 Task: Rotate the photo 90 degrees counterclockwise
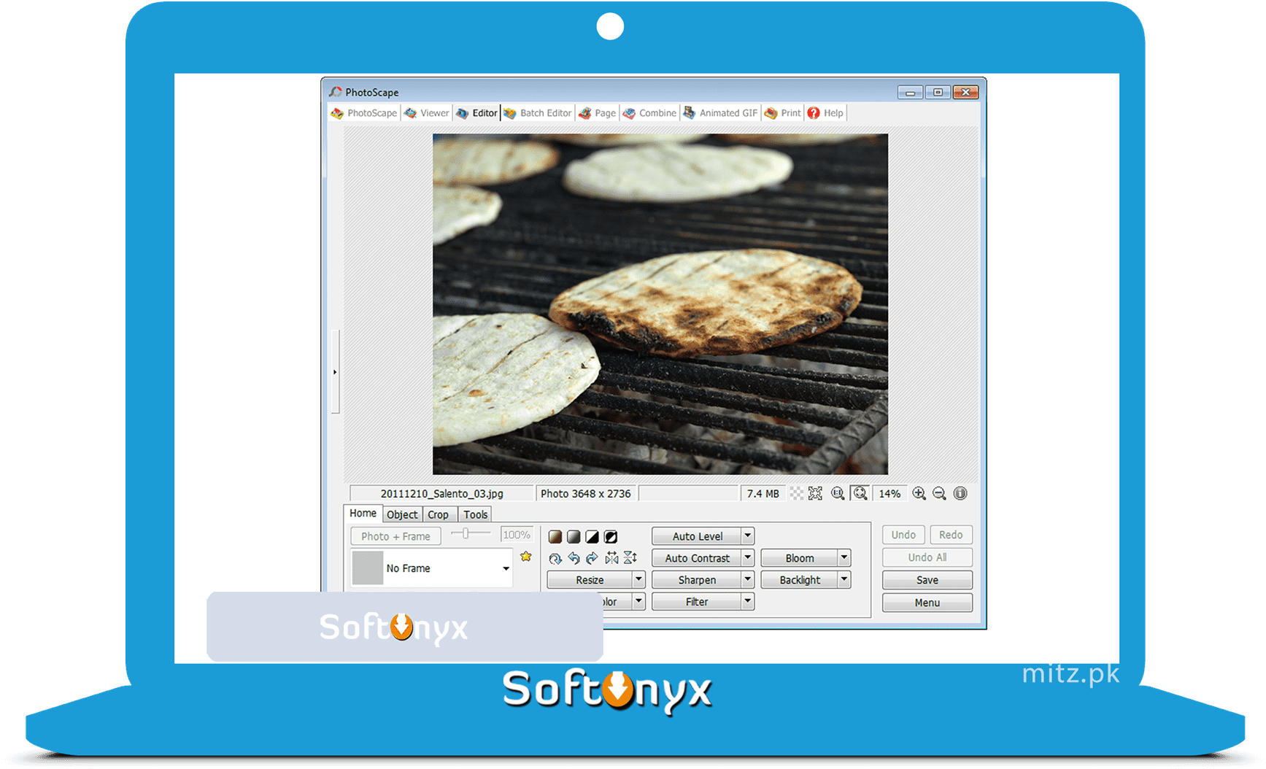pos(574,558)
